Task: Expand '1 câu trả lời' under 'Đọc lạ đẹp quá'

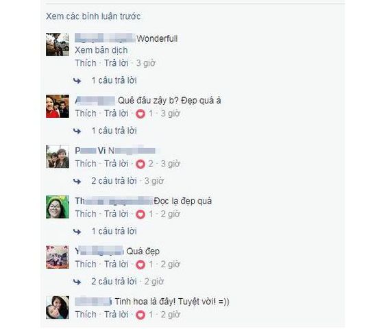Action: pyautogui.click(x=114, y=231)
